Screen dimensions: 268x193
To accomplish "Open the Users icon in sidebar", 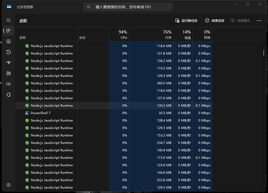I will 9,73.
